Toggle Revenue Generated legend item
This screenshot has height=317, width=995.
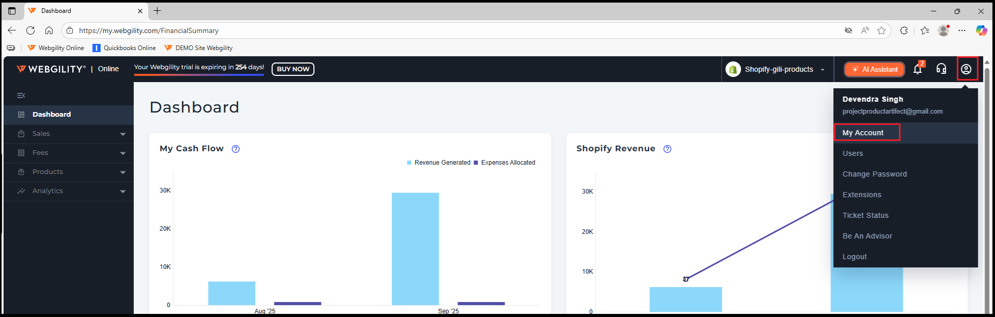coord(438,163)
